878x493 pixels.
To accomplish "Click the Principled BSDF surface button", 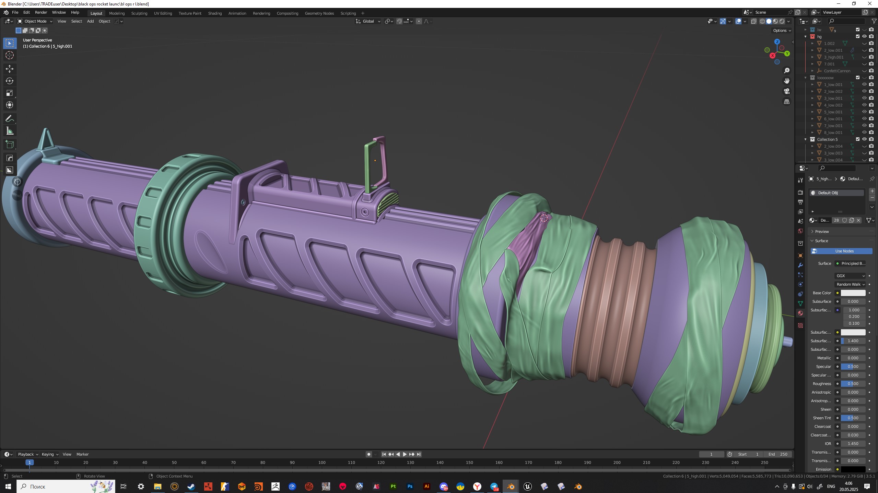I will [850, 263].
